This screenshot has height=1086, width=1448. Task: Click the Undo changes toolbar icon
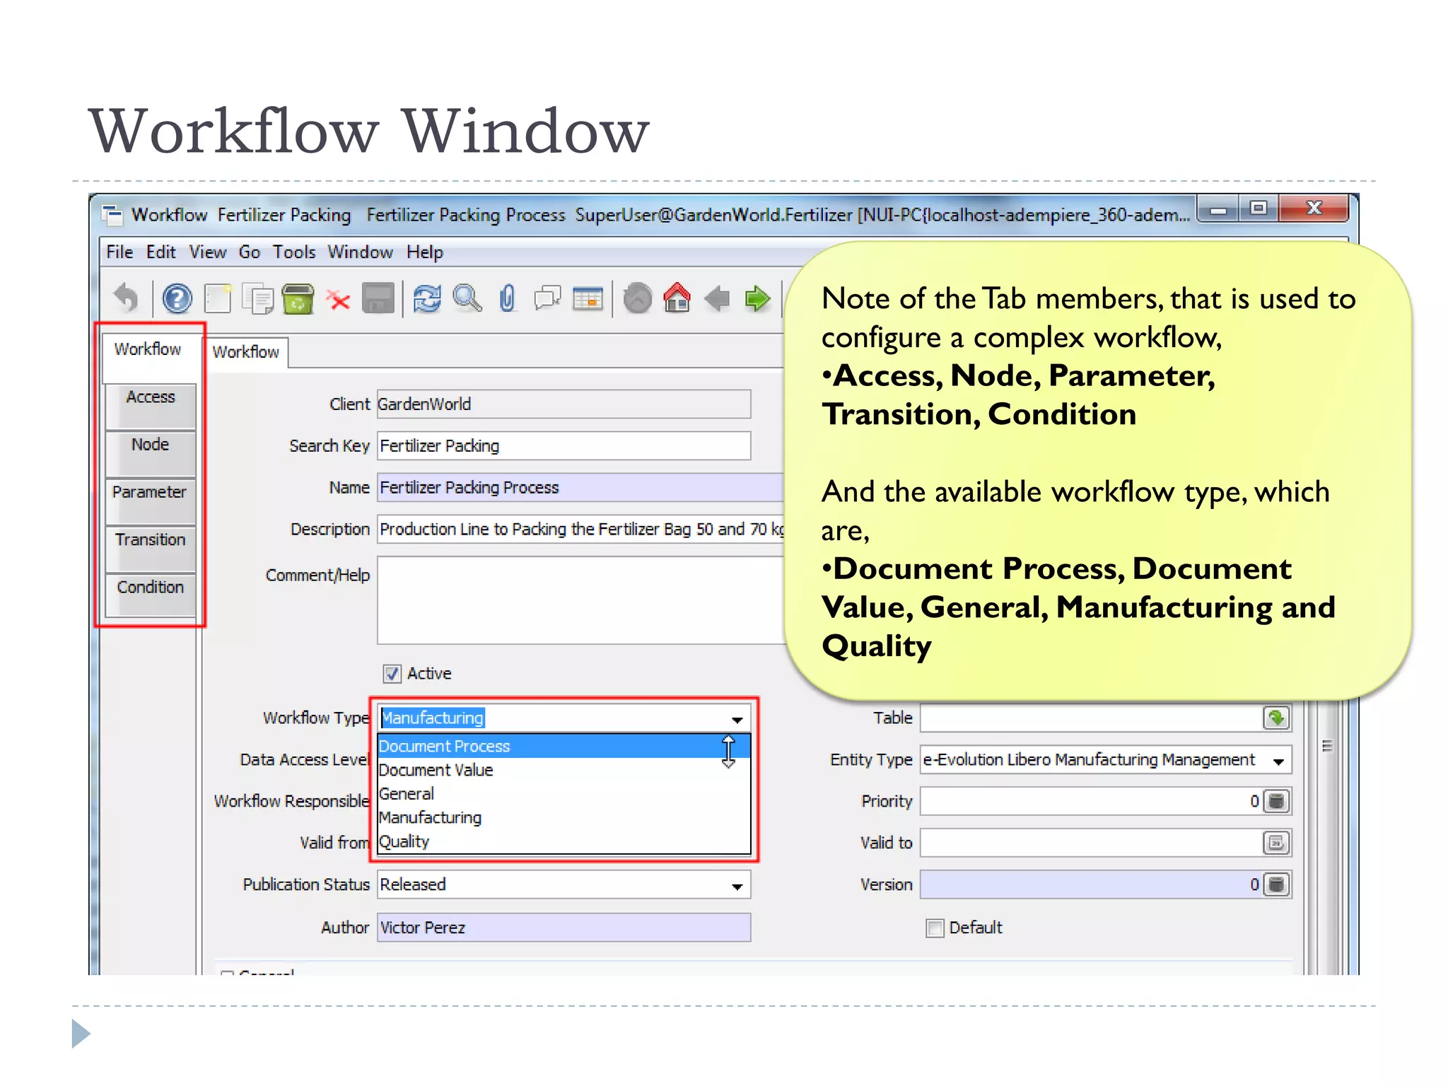(x=127, y=298)
